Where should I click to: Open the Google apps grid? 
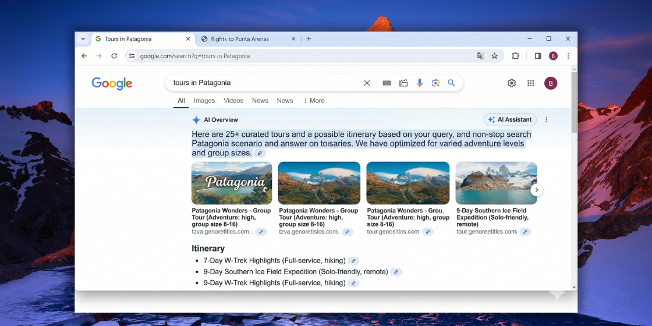tap(530, 83)
